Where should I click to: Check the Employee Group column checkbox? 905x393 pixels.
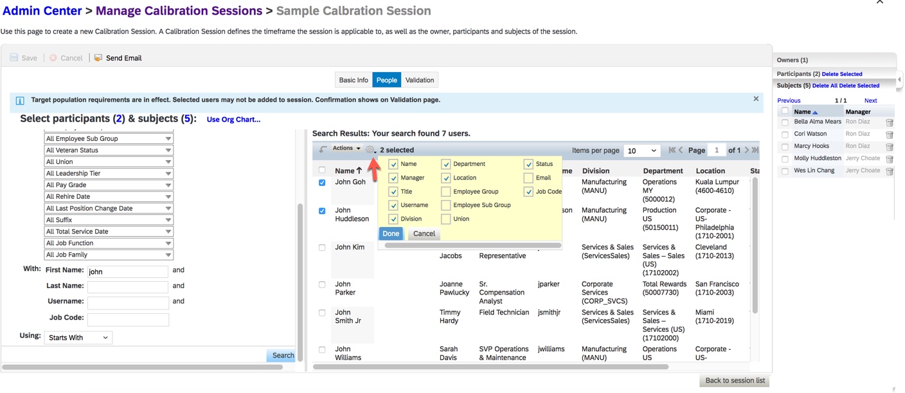point(447,191)
